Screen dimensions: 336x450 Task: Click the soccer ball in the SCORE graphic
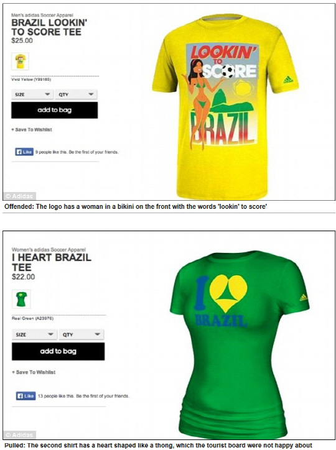pos(228,71)
